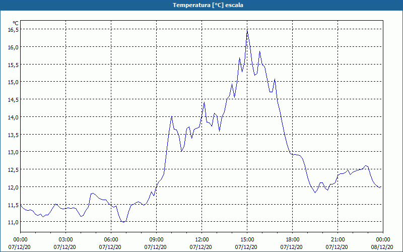Image resolution: width=403 pixels, height=252 pixels.
Task: Click the 08/12/20 date label
Action: pos(382,247)
